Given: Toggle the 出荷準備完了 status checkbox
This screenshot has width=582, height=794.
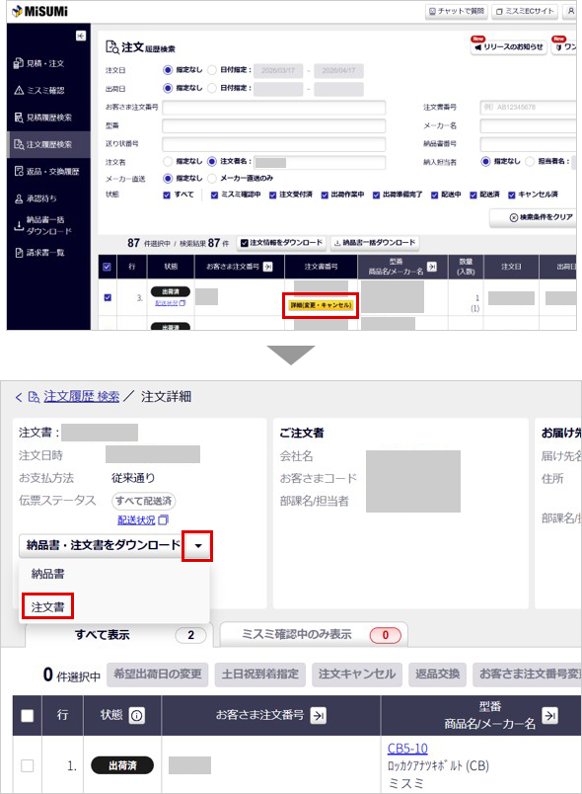Looking at the screenshot, I should (376, 195).
